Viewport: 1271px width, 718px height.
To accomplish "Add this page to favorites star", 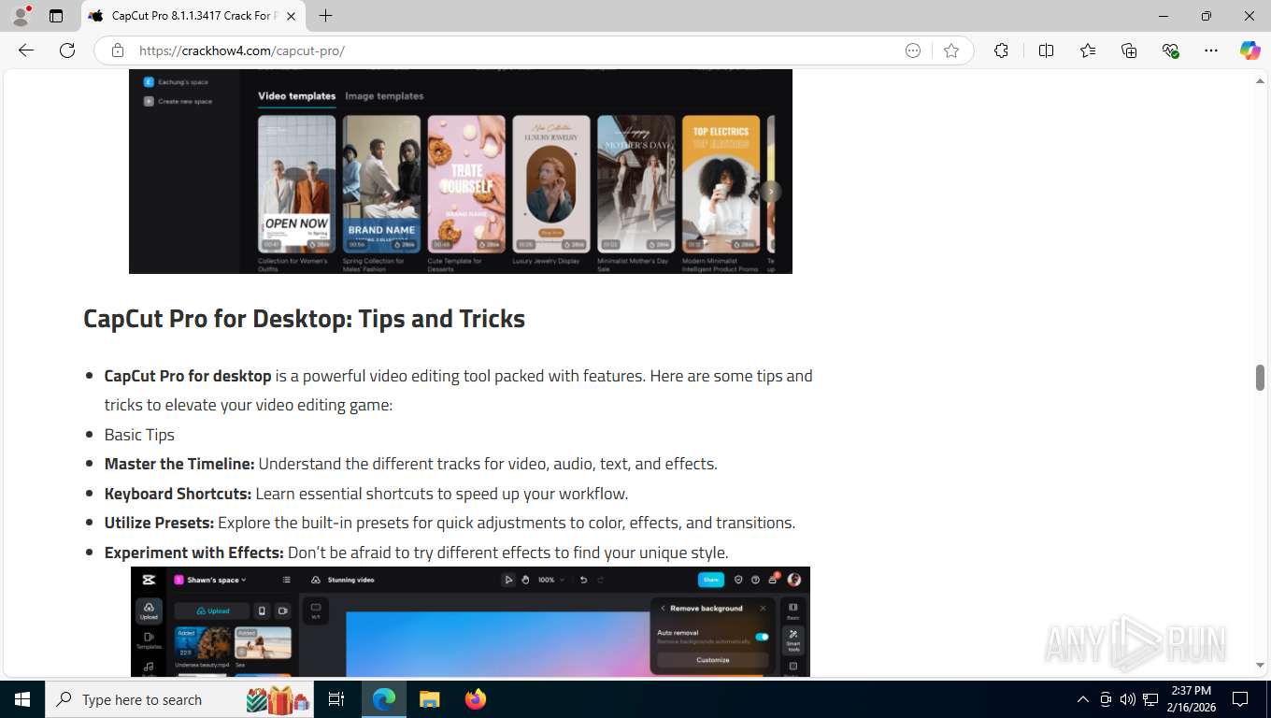I will (951, 50).
